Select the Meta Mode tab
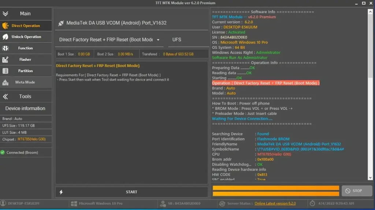Image resolution: width=375 pixels, height=210 pixels. pos(26,82)
